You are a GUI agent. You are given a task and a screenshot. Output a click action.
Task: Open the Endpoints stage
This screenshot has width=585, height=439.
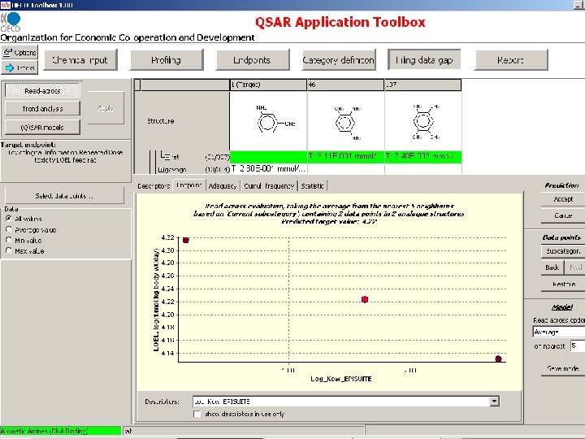253,59
